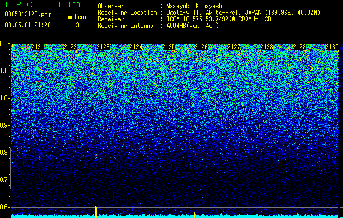Click the 0.6 kHz axis label
Image resolution: width=343 pixels, height=218 pixels.
coord(4,207)
